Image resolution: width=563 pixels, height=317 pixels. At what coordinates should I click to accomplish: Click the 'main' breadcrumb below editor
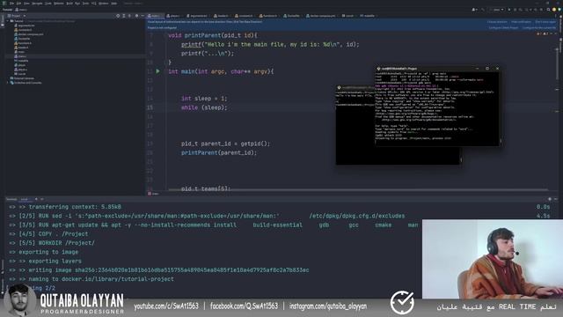coord(155,194)
